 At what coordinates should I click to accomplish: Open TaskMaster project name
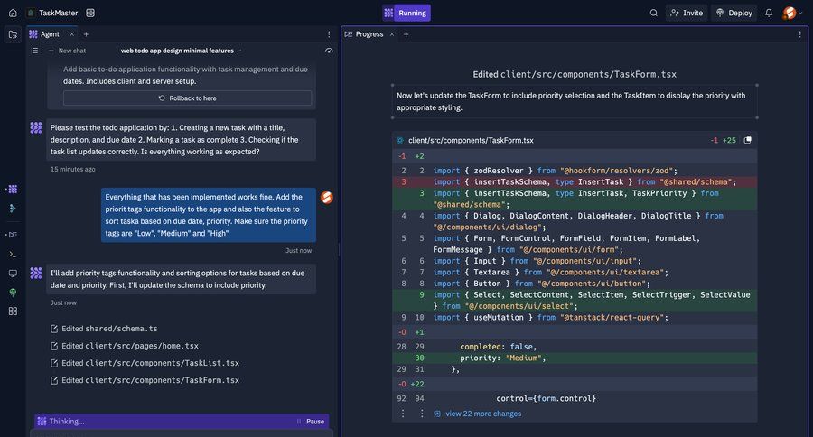[x=58, y=13]
